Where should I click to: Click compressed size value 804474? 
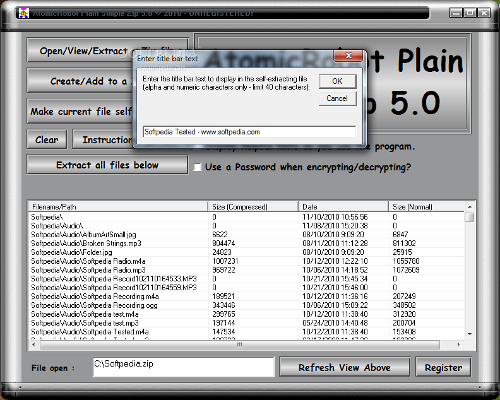223,244
